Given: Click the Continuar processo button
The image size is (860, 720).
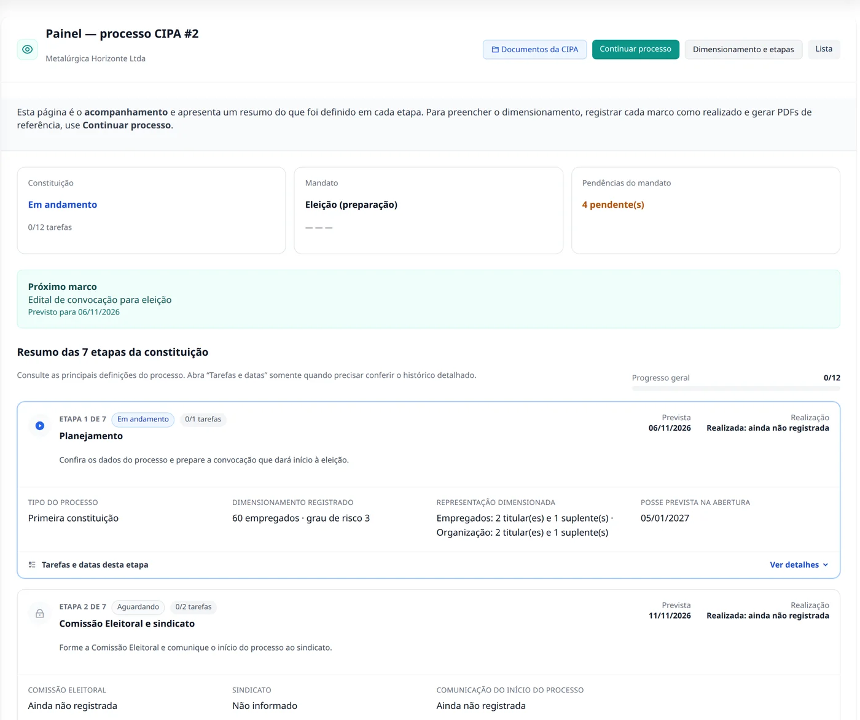Looking at the screenshot, I should click(x=635, y=49).
